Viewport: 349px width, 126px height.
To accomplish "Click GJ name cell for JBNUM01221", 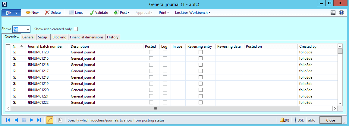I will click(x=18, y=96).
